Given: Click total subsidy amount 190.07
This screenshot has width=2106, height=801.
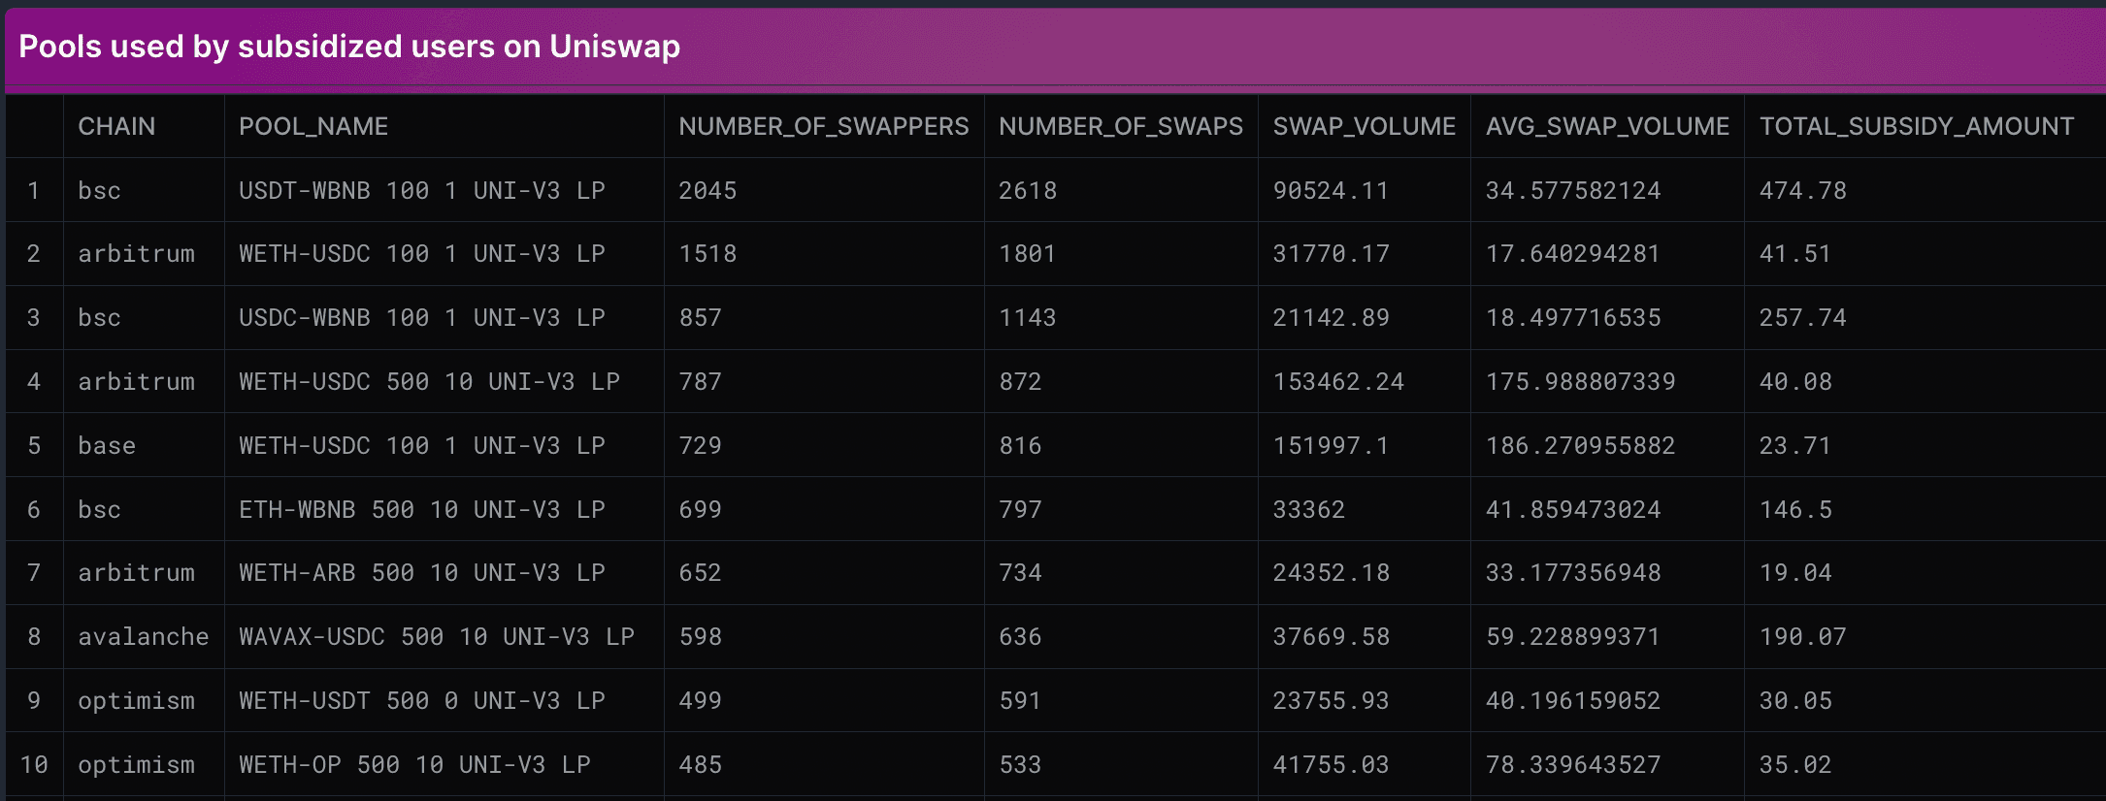Looking at the screenshot, I should [1803, 636].
